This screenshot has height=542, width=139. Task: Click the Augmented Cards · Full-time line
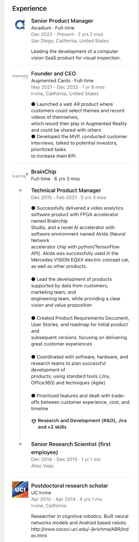click(x=62, y=81)
